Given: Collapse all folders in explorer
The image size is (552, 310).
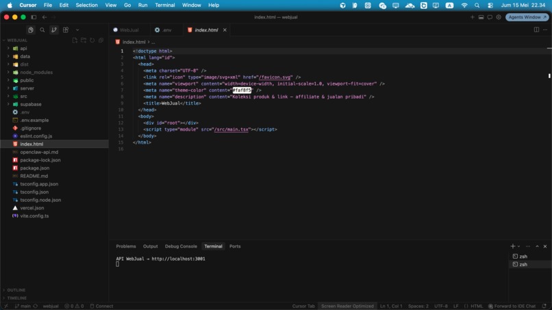Looking at the screenshot, I should [x=101, y=40].
